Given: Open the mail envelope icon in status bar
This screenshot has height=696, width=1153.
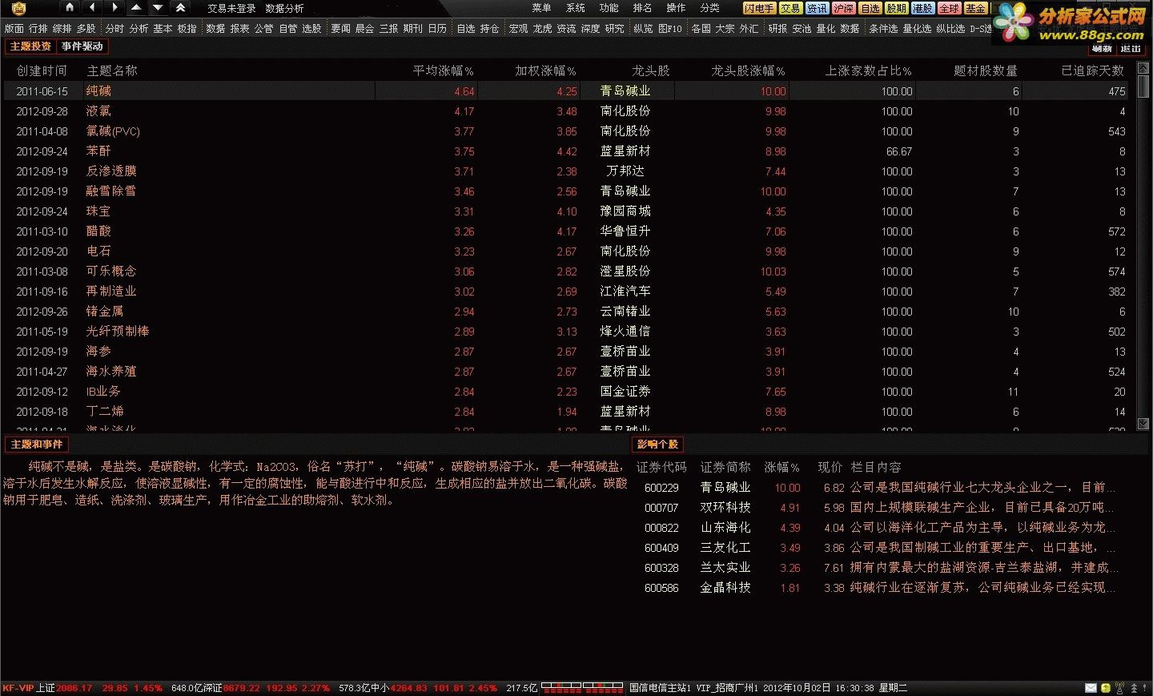Looking at the screenshot, I should (1091, 688).
